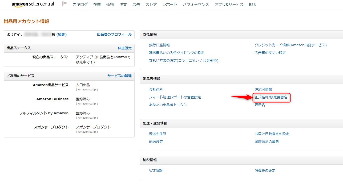Open the 広告 menu
Image resolution: width=343 pixels, height=188 pixels.
tap(136, 5)
